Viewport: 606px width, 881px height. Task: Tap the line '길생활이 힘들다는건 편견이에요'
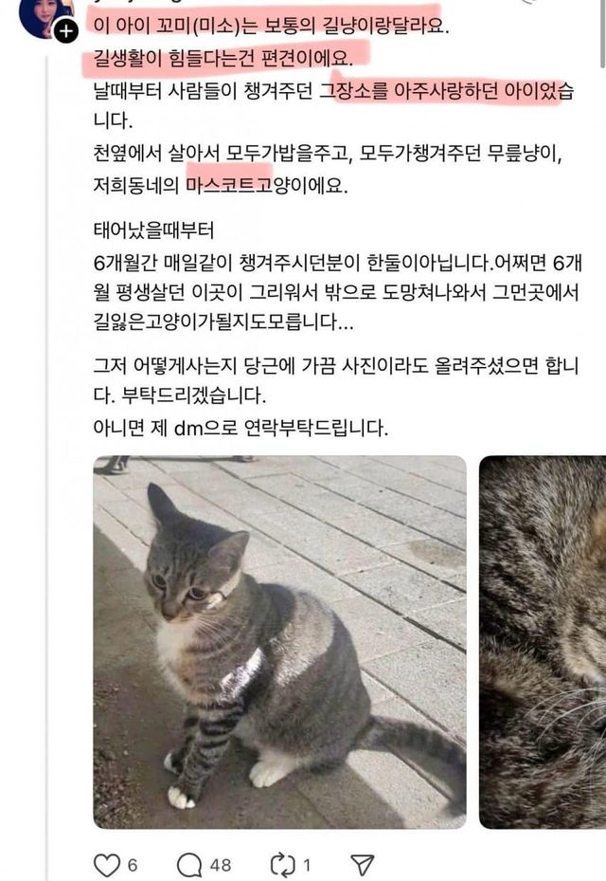(223, 58)
